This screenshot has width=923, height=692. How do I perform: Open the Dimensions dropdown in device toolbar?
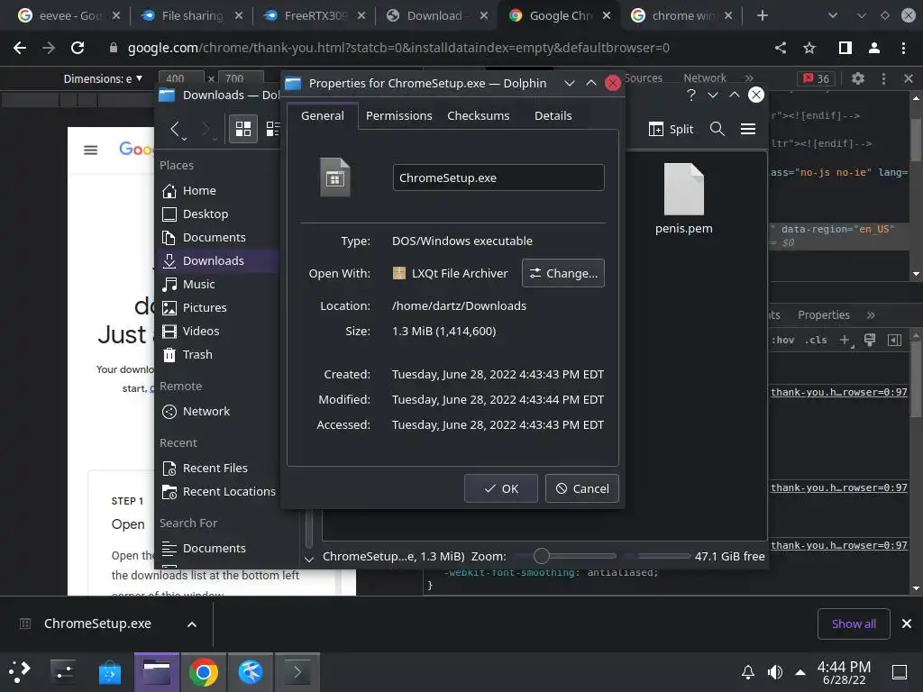click(x=103, y=78)
